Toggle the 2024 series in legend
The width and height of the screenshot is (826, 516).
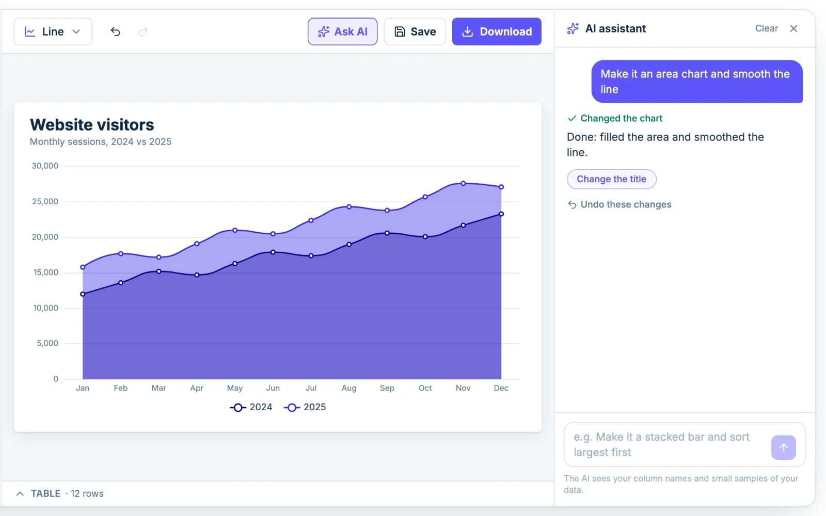coord(251,407)
